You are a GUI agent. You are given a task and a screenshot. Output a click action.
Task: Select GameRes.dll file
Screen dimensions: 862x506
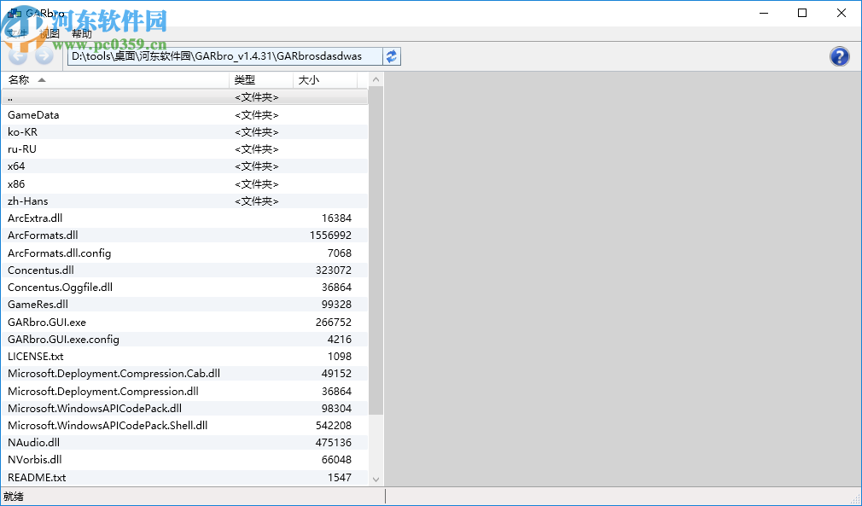pyautogui.click(x=184, y=305)
